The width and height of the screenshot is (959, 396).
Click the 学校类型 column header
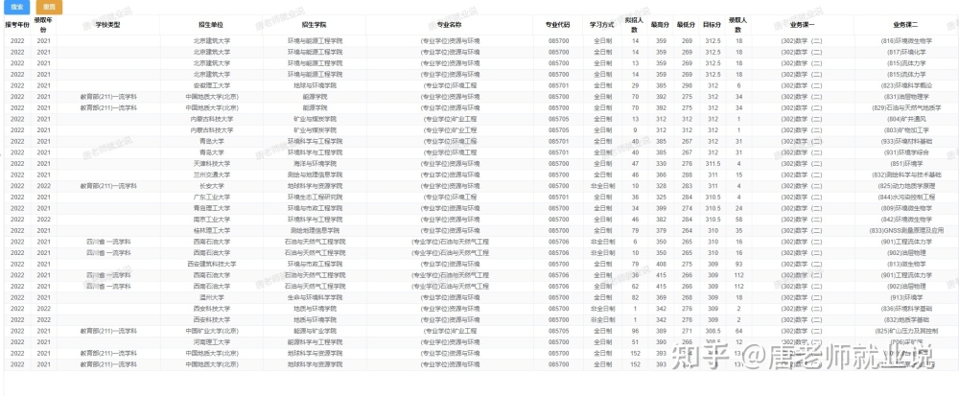[x=108, y=25]
